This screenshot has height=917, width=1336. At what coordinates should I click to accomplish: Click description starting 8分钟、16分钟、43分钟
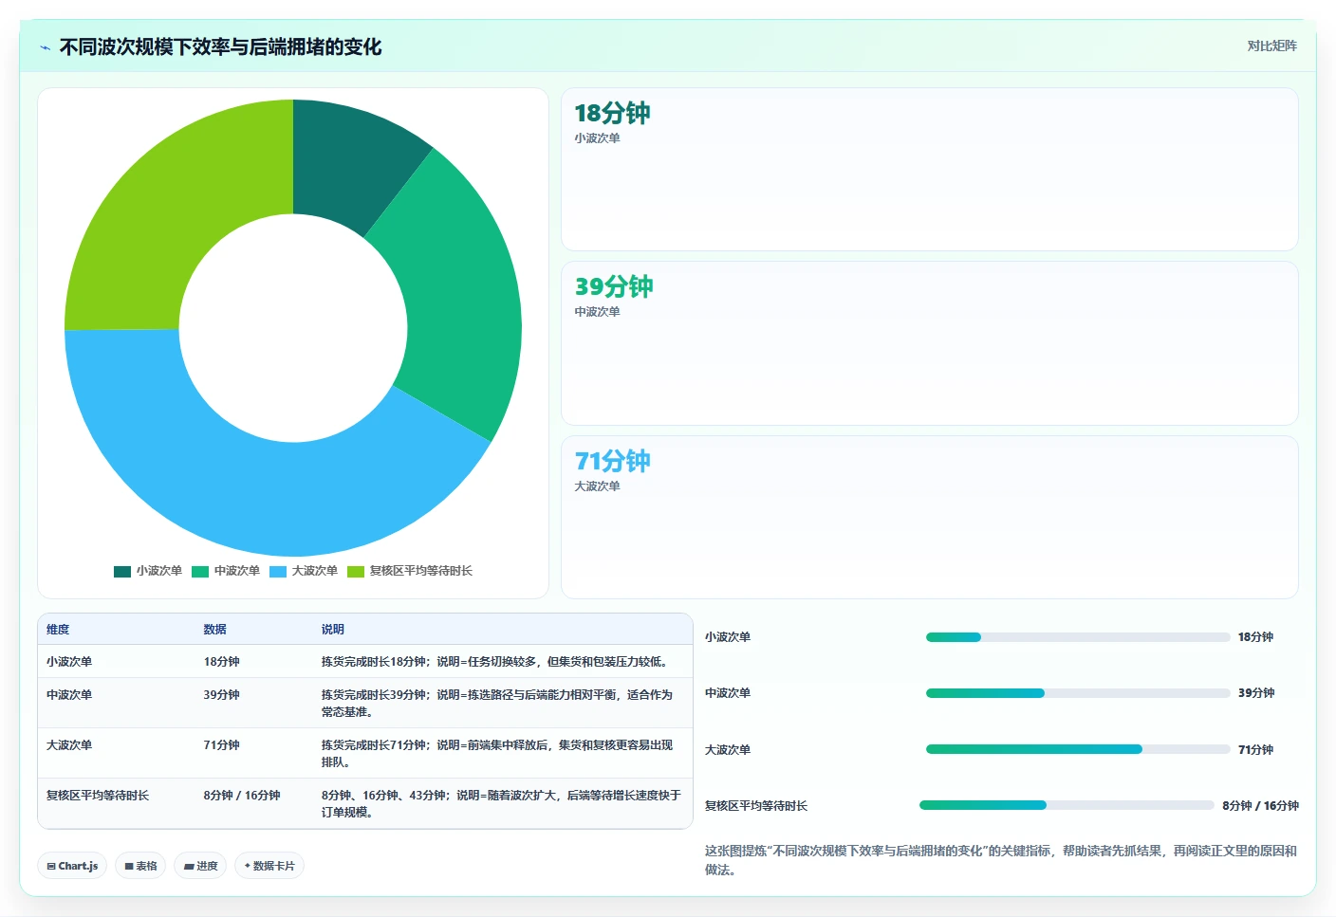(x=501, y=804)
